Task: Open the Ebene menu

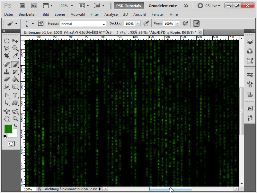Action: pos(60,14)
